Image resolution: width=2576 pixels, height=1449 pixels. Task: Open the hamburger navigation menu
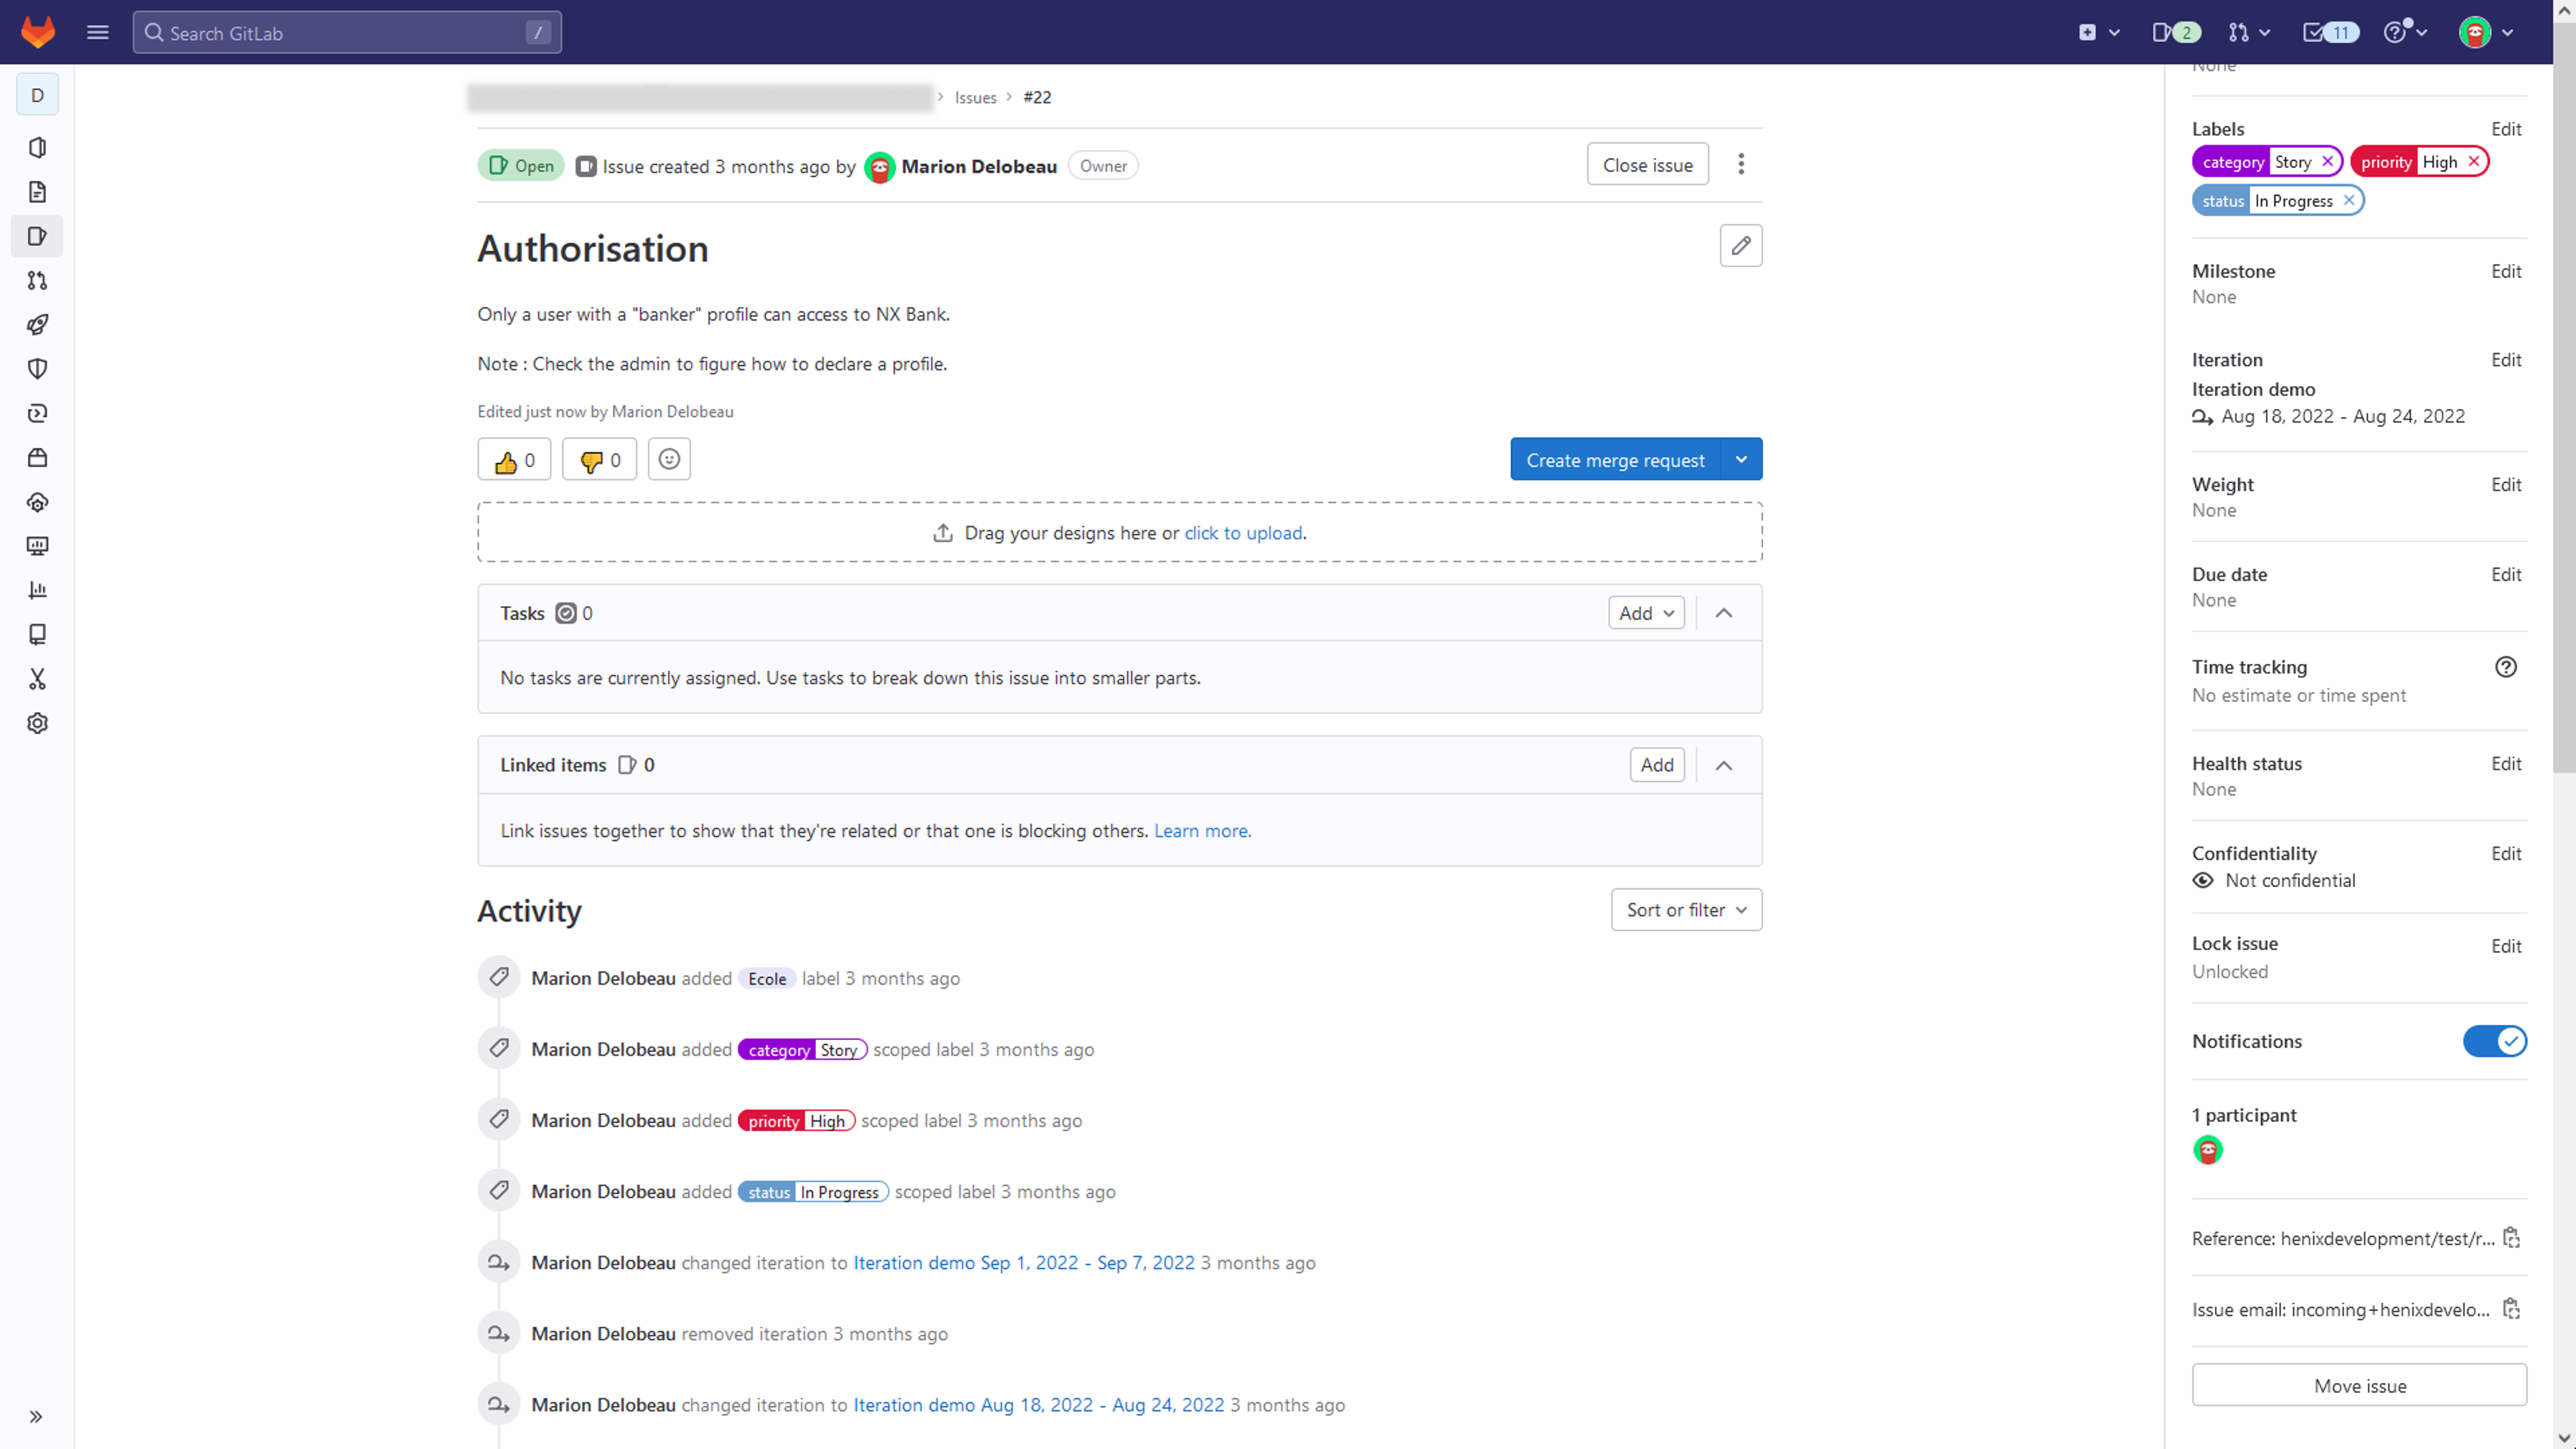pos(97,32)
